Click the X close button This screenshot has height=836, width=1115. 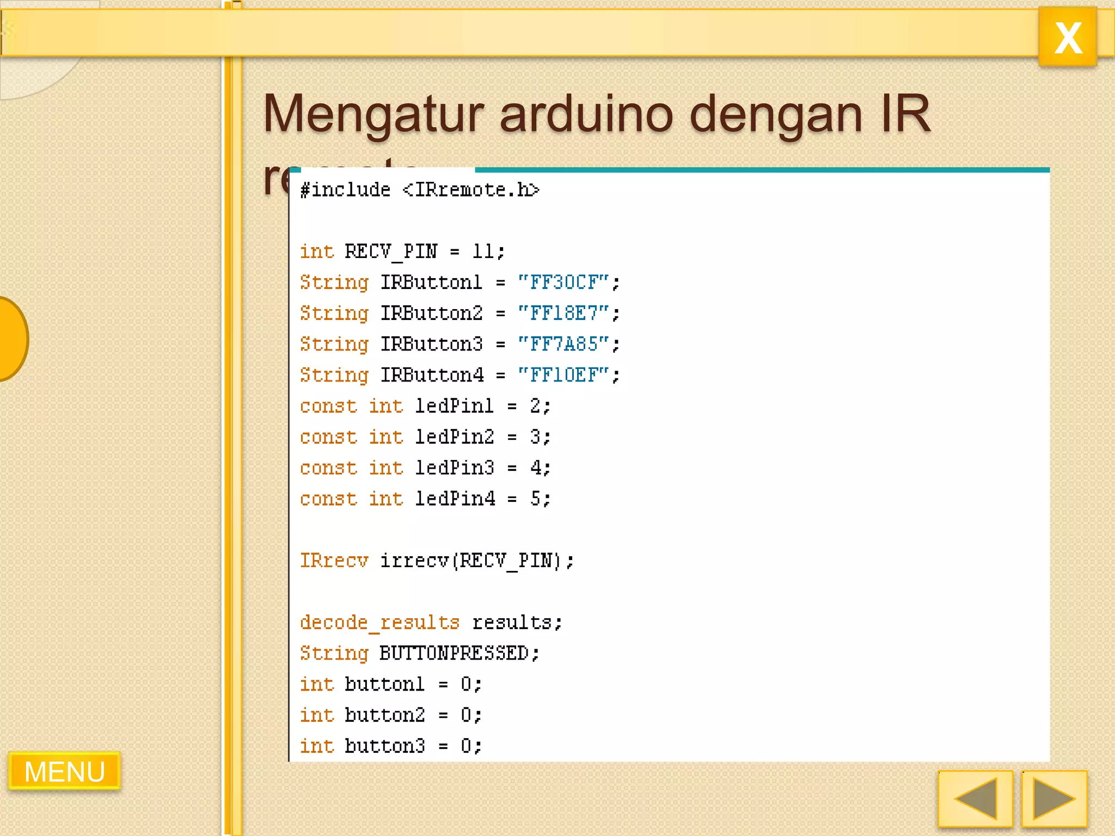[x=1067, y=37]
